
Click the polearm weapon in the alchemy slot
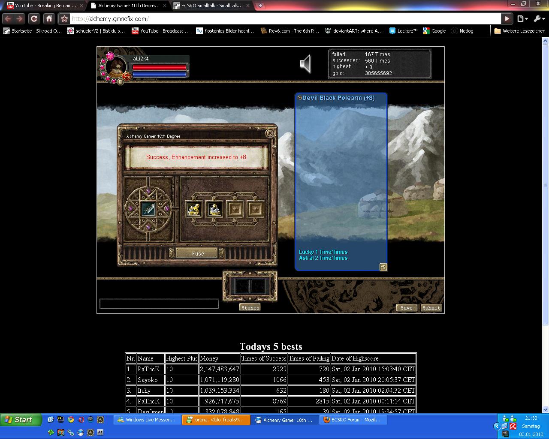click(148, 209)
